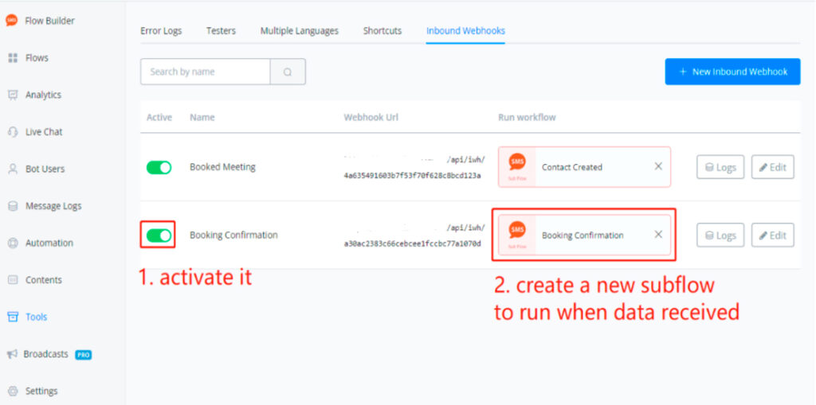Toggle Booked Meeting webhook active switch
Screen dimensions: 816x405
(x=159, y=167)
